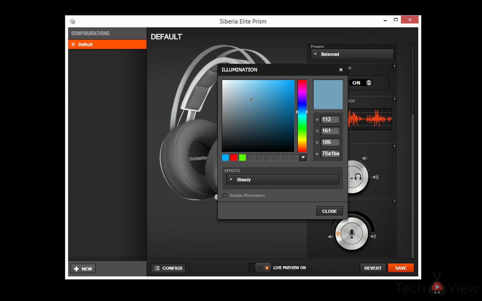Screen dimensions: 482x301
Task: Select the red preset color swatch
Action: (x=234, y=158)
